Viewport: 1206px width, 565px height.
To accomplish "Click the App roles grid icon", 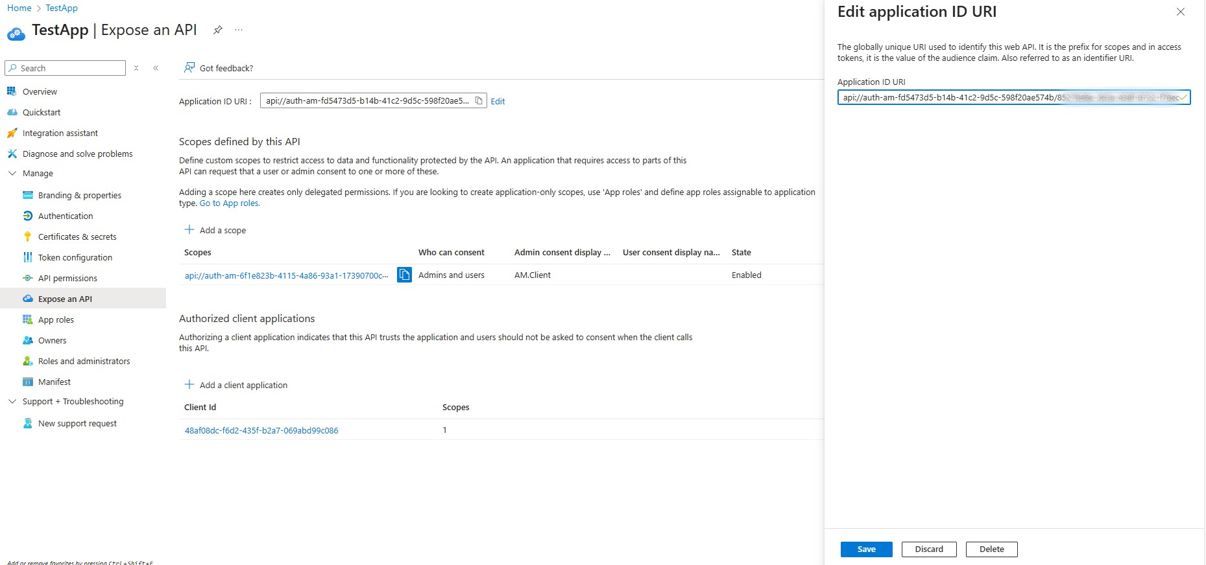I will pyautogui.click(x=27, y=319).
